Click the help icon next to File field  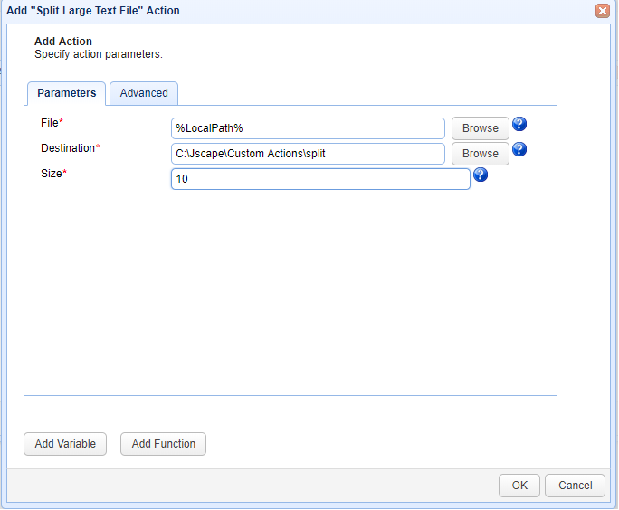click(519, 125)
